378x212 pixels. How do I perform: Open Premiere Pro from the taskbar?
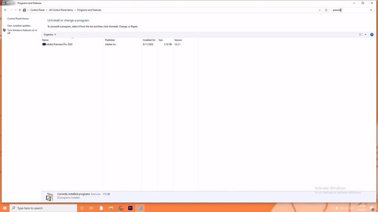[131, 208]
